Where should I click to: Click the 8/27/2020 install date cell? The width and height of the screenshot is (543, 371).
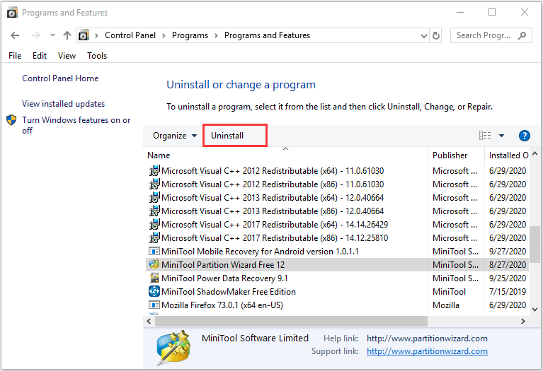(x=508, y=265)
